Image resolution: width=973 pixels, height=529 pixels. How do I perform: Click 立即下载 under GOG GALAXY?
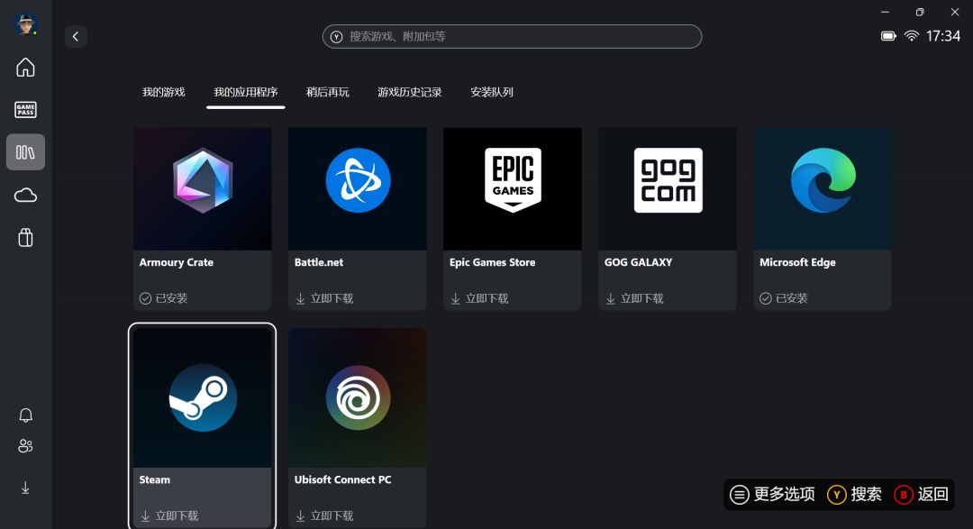pyautogui.click(x=635, y=298)
